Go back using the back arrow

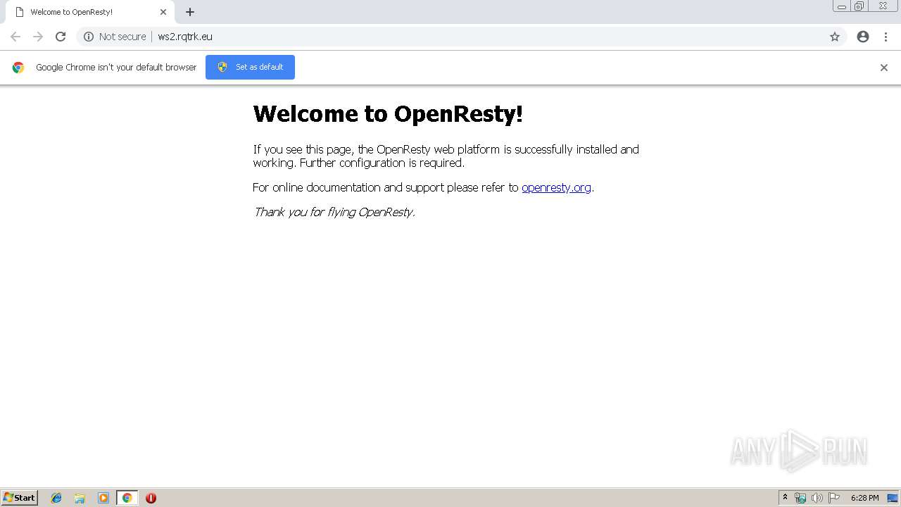[x=15, y=37]
